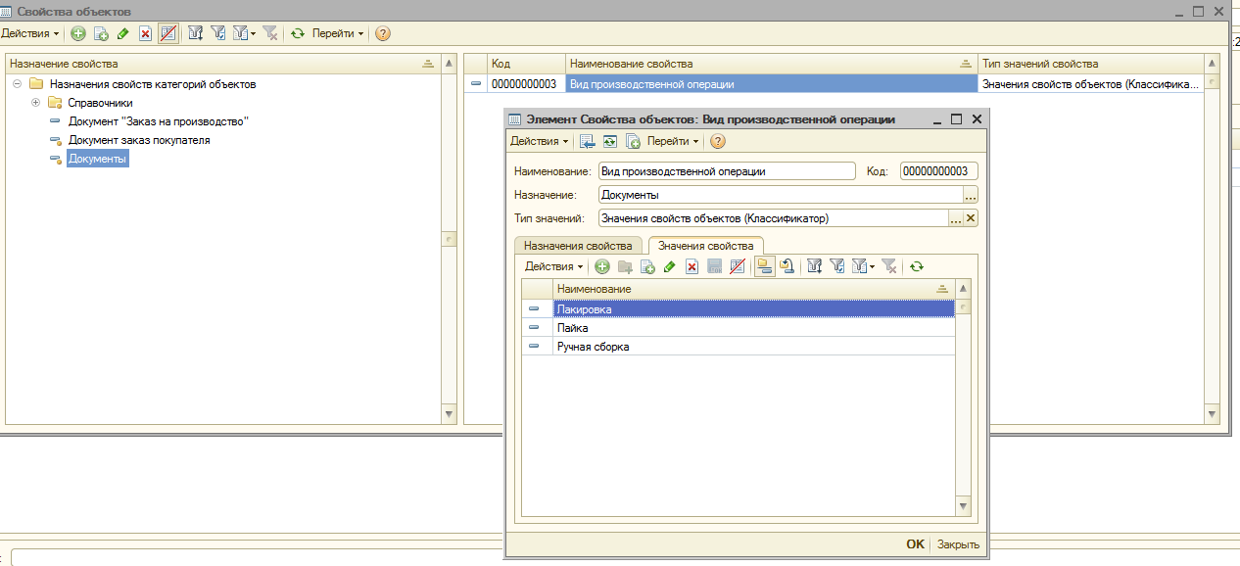Click the refresh icon in property values toolbar
This screenshot has height=566, width=1240.
(917, 266)
